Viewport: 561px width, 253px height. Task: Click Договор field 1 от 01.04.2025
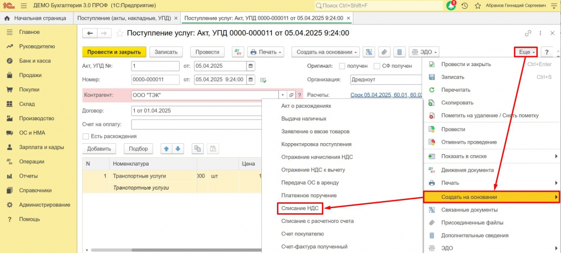pos(197,110)
